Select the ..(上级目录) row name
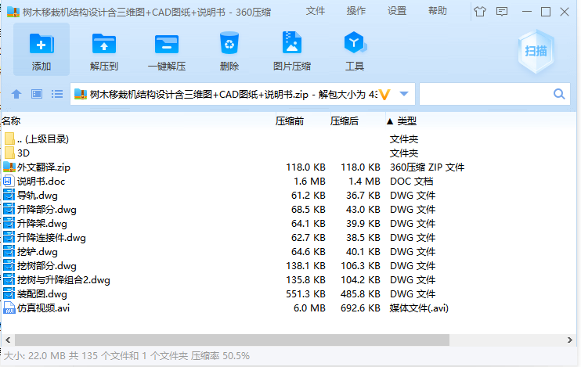Image resolution: width=581 pixels, height=367 pixels. coord(43,139)
